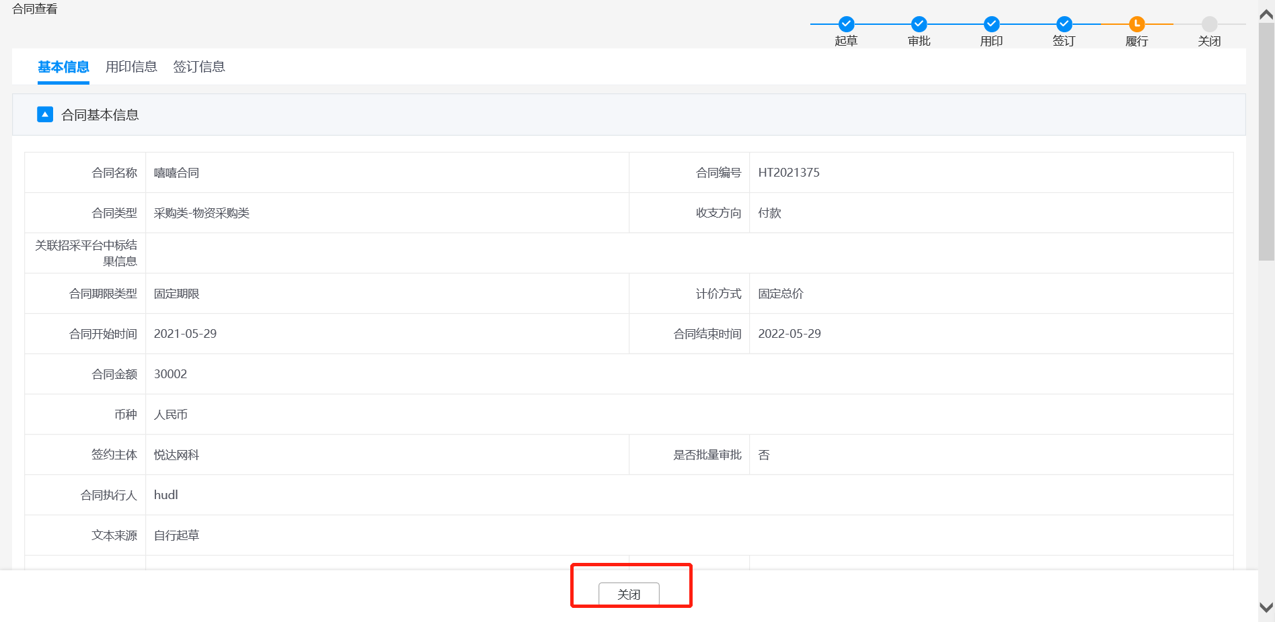
Task: Open the 用印信息 tab
Action: (131, 66)
